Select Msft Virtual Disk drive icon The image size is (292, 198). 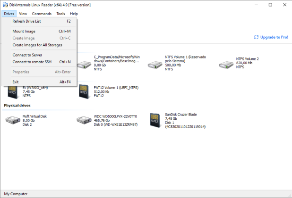[13, 120]
